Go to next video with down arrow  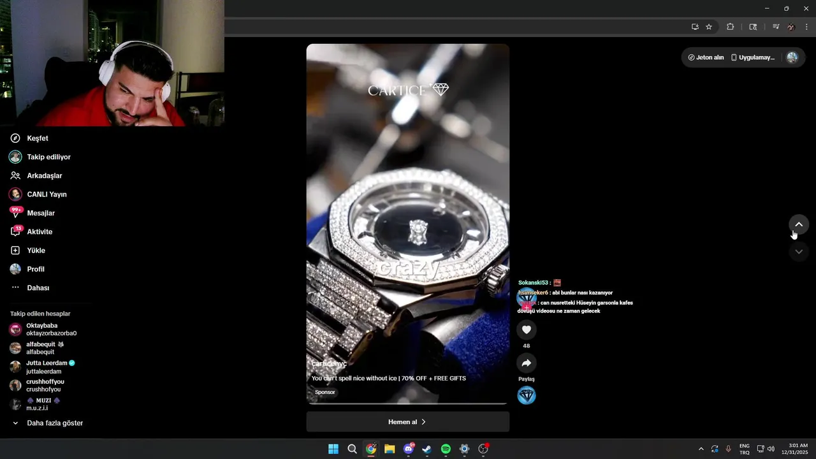pos(799,252)
